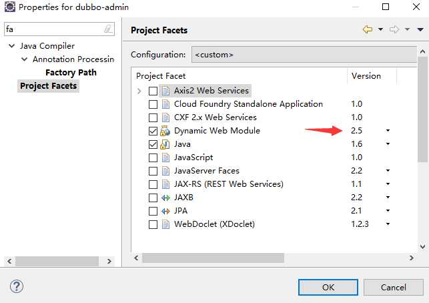
Task: Click the back navigation arrow icon
Action: coord(368,29)
